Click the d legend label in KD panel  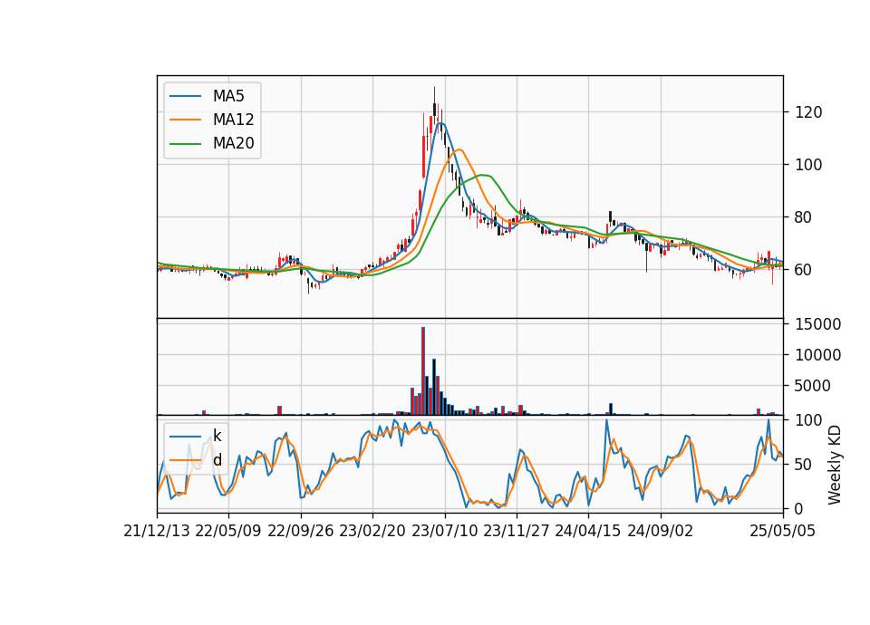tap(217, 460)
